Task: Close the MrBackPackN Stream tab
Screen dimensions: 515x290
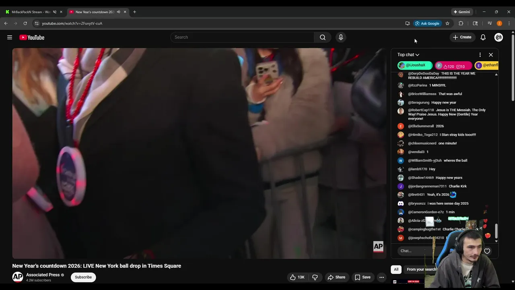Action: 61,12
